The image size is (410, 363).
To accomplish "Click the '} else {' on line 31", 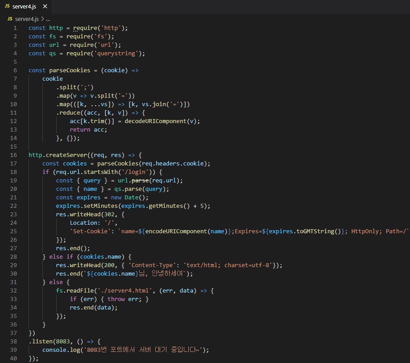I will pyautogui.click(x=56, y=282).
